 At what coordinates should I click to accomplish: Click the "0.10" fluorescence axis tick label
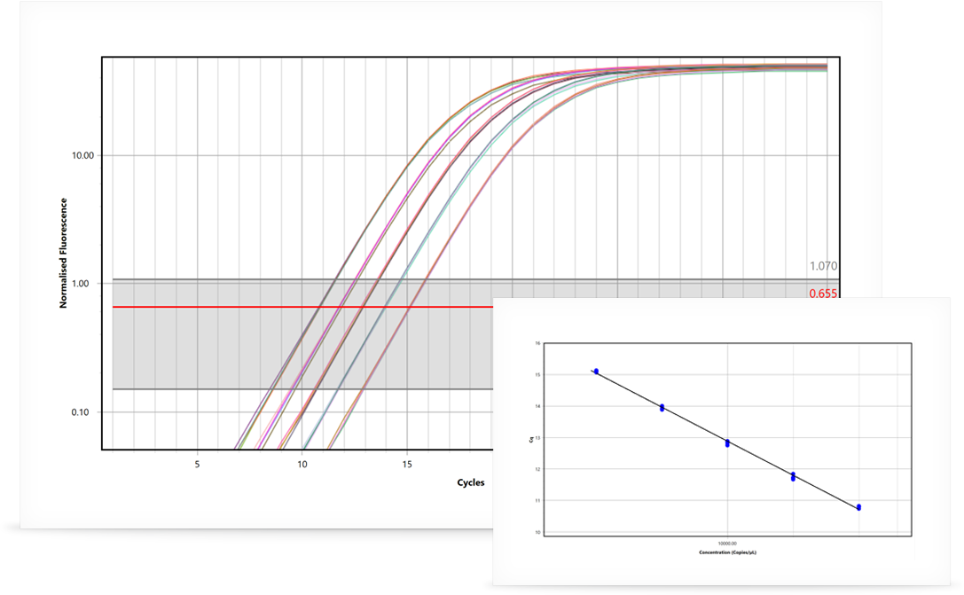tap(80, 412)
